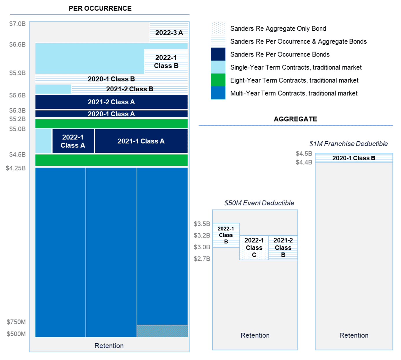Click the Multi-Year Term Contracts blue legend swatch
This screenshot has width=401, height=360.
[x=218, y=93]
